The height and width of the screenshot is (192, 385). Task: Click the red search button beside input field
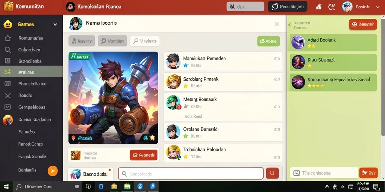tap(272, 173)
